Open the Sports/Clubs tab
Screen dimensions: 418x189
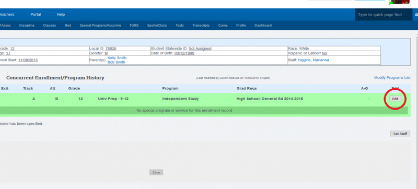tap(157, 26)
